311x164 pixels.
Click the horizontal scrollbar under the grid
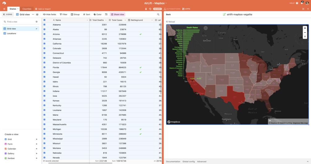click(80, 163)
